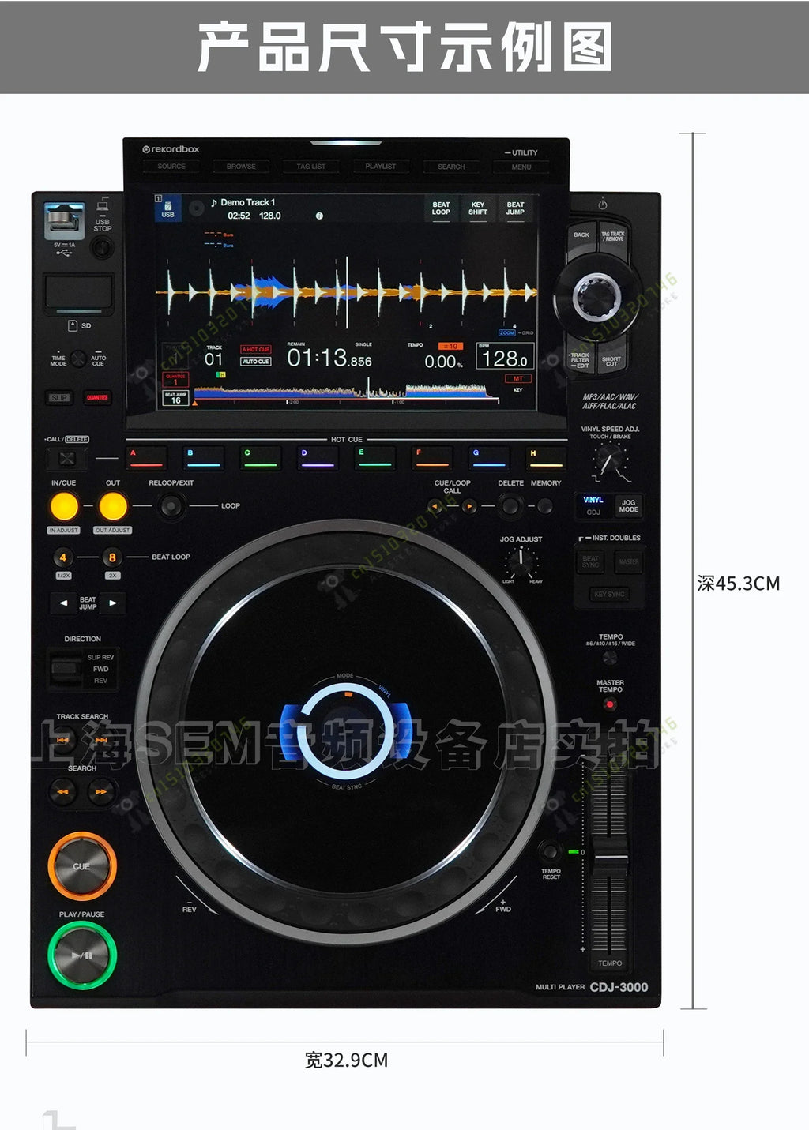Tap BEAT LOOP on the touchscreen
The image size is (809, 1130).
click(x=441, y=208)
